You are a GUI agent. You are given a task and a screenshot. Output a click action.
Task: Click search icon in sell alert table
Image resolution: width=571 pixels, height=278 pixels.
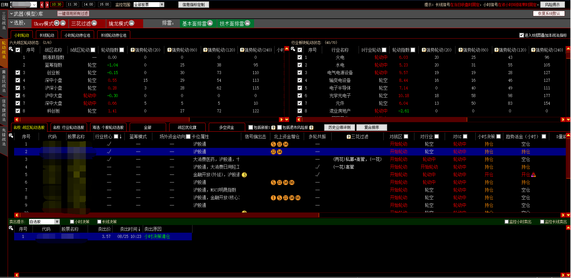[11, 228]
